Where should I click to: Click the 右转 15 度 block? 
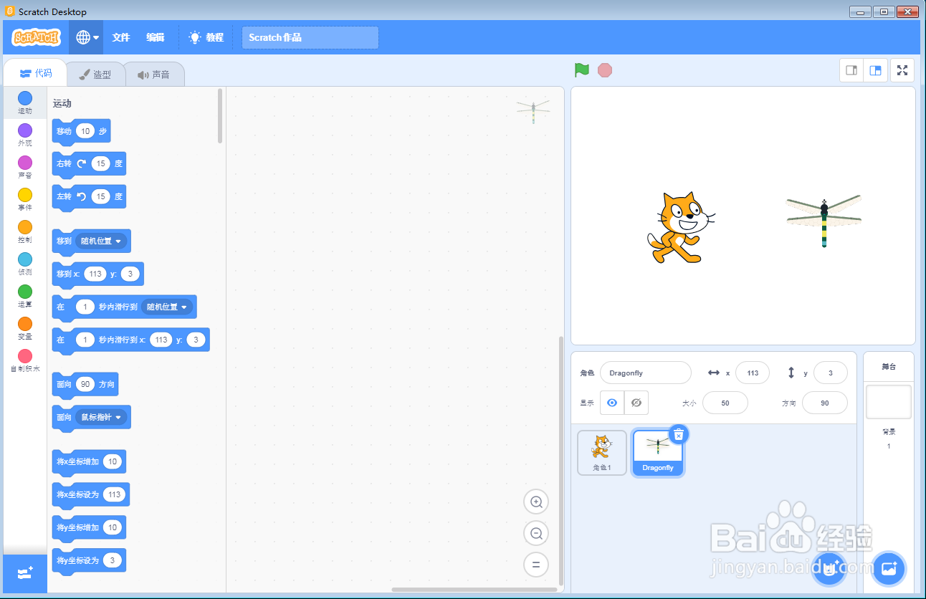[89, 164]
